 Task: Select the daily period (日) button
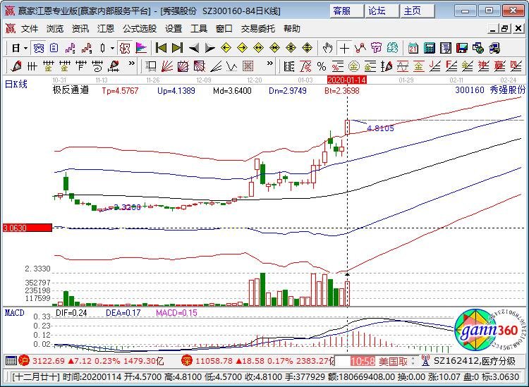(16, 48)
